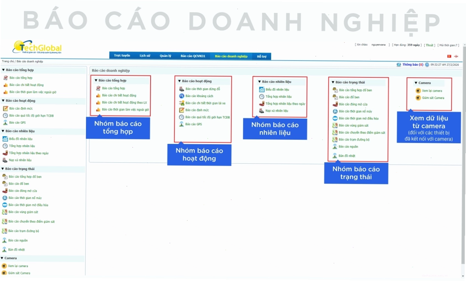Screen dimensions: 466x281
Task: Open Báo cáo tổng hợp icon in left sidebar
Action: pyautogui.click(x=5, y=78)
